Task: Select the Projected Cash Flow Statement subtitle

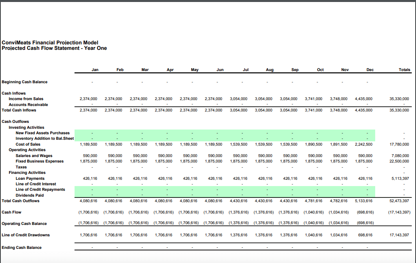Action: click(54, 48)
